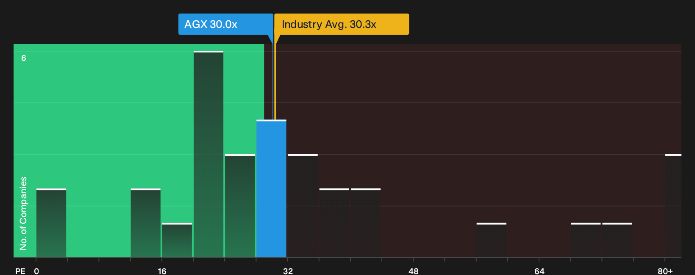Viewport: 695px width, 275px height.
Task: Select the highlighted blue AGX histogram bar
Action: (271, 189)
